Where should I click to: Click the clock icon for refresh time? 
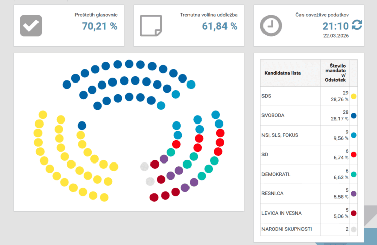[271, 26]
